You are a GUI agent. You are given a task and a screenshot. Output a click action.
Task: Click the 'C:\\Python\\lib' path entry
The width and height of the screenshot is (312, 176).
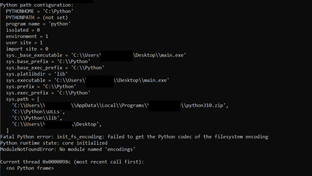click(x=37, y=118)
